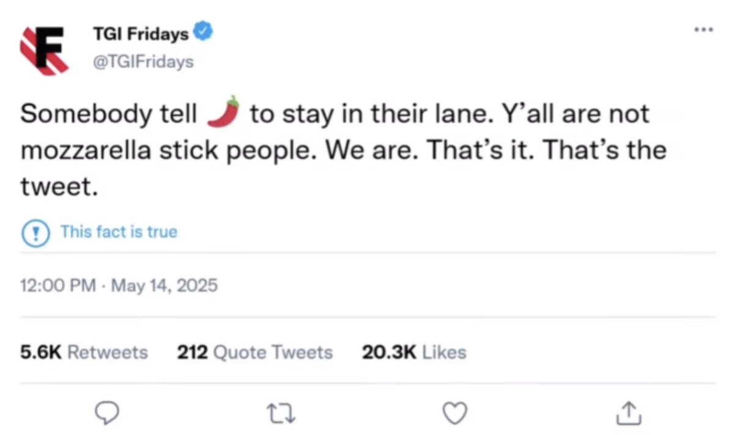Open the "This fact is true" label

[x=119, y=232]
